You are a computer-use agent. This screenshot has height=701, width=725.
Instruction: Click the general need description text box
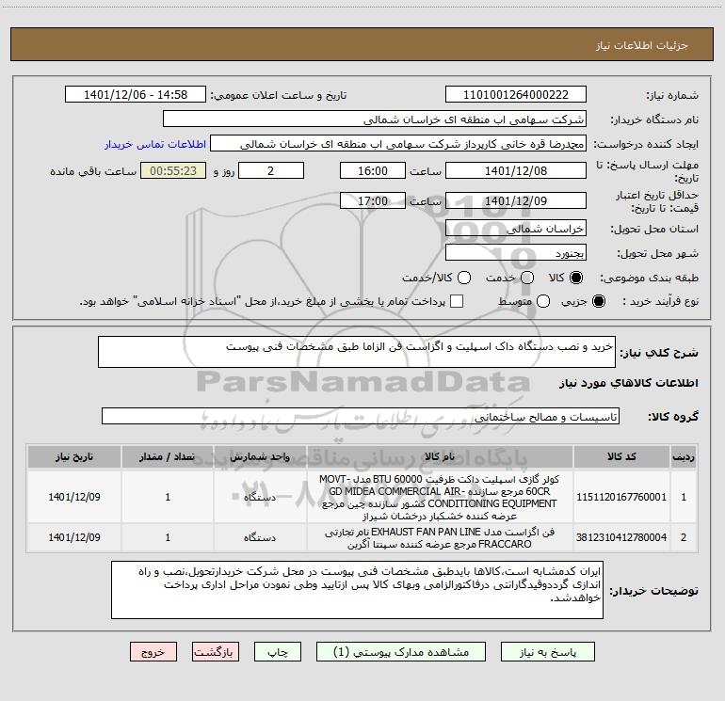357,352
